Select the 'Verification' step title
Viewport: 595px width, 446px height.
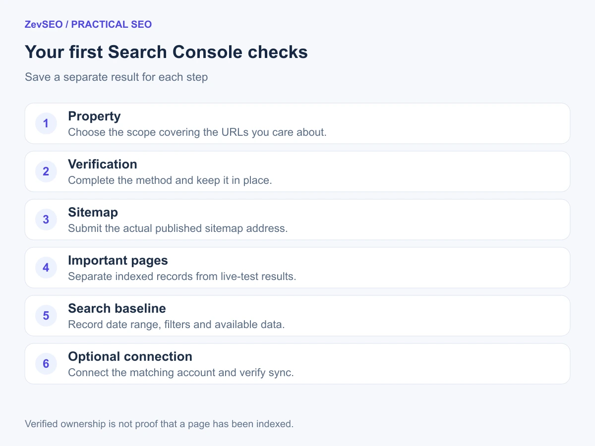103,164
